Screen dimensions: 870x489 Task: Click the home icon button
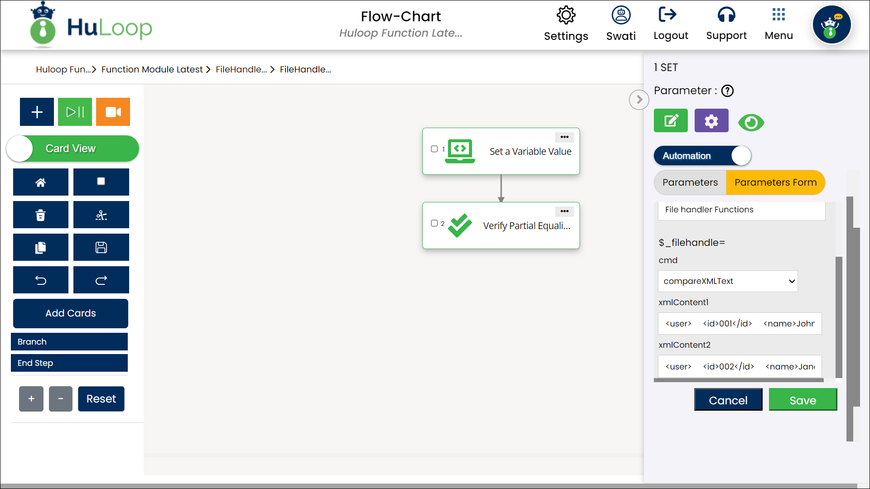click(x=41, y=182)
